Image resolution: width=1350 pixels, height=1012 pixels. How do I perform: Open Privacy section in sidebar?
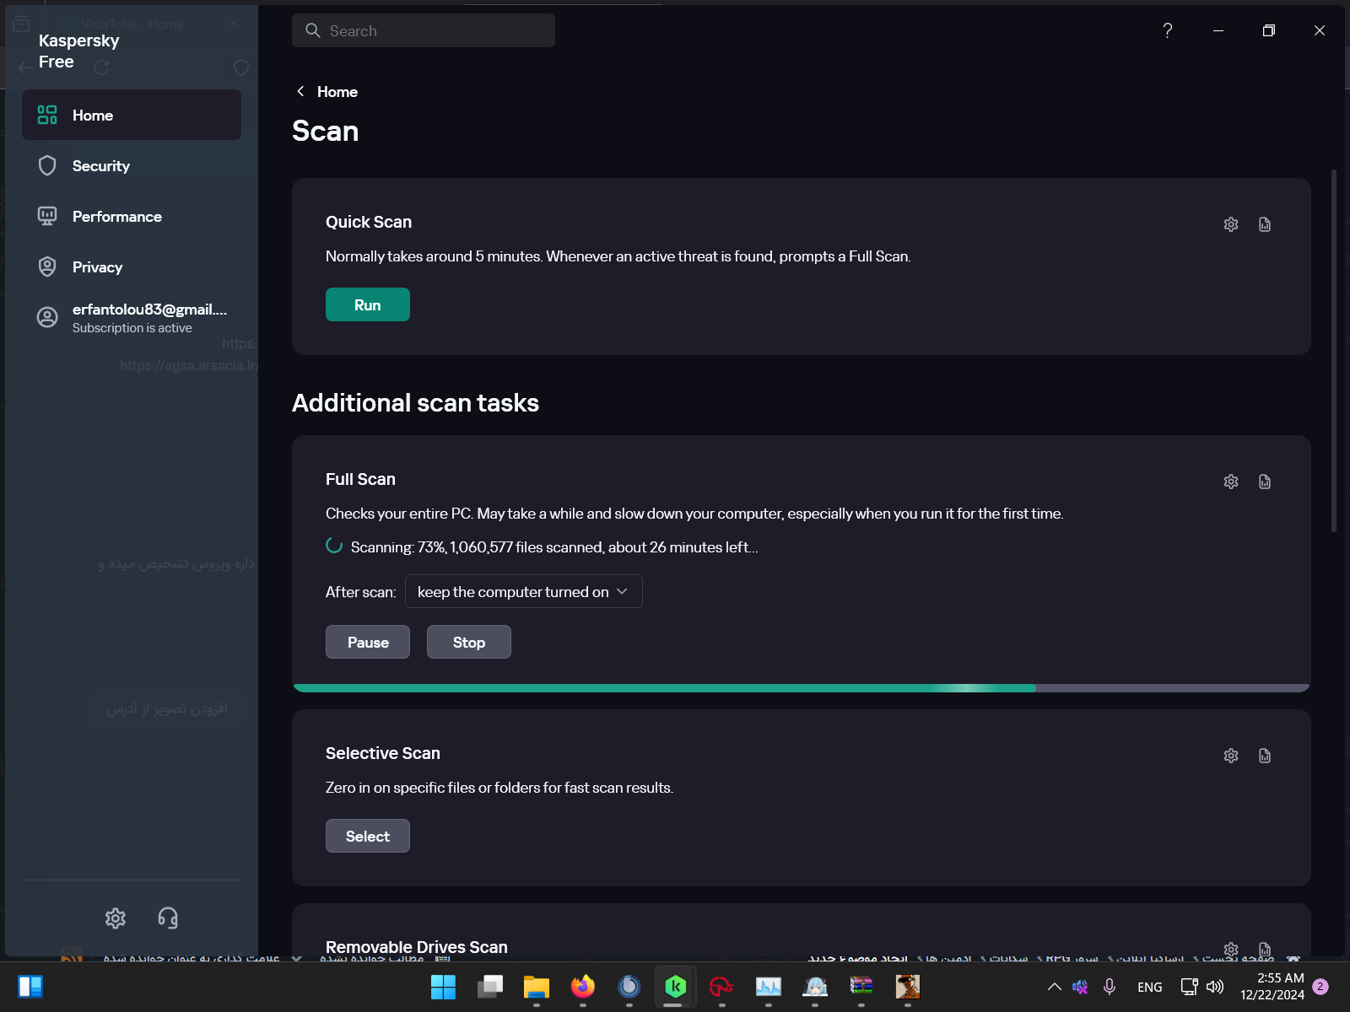(132, 267)
